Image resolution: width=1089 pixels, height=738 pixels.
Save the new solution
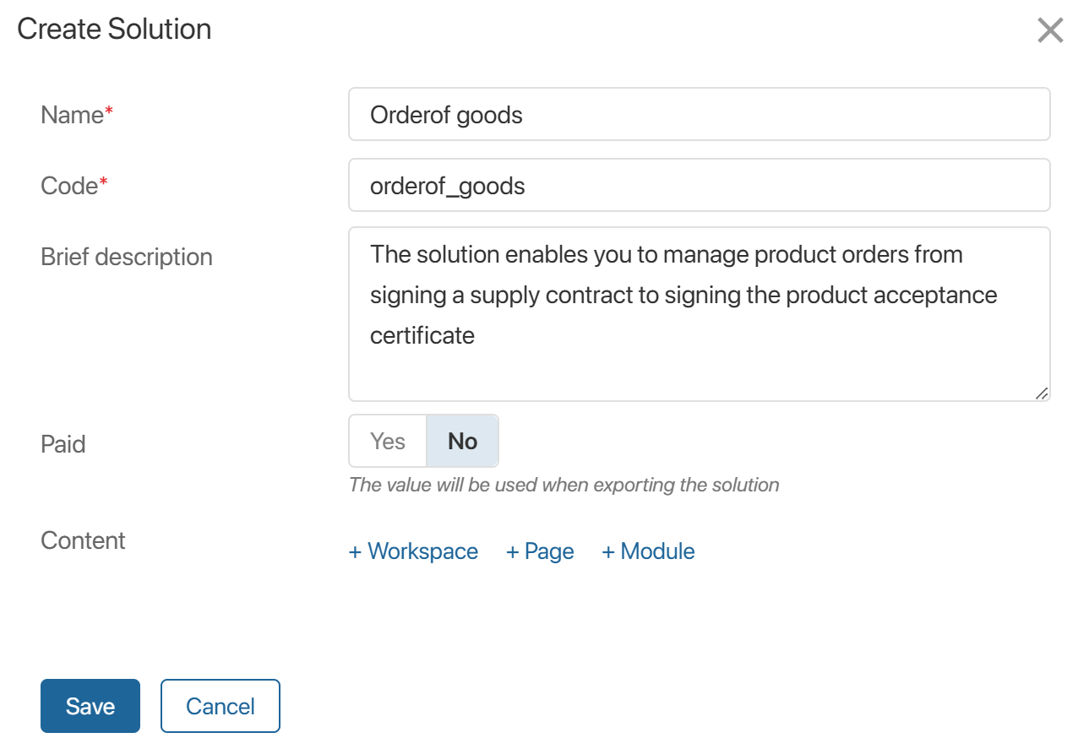(x=90, y=706)
